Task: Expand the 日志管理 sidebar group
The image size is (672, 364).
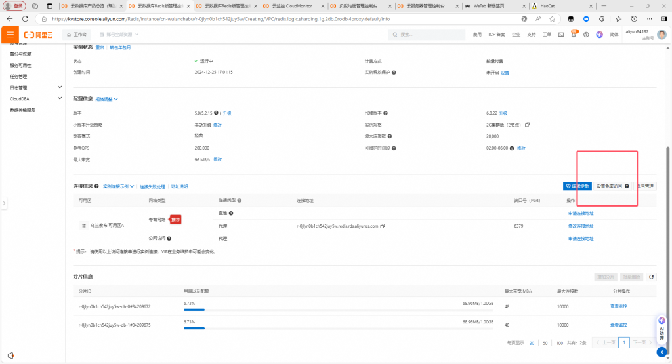Action: tap(60, 87)
